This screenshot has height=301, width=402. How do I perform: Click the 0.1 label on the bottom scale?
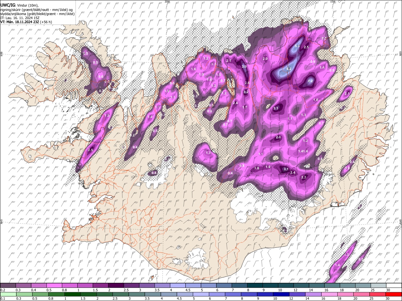(3, 299)
